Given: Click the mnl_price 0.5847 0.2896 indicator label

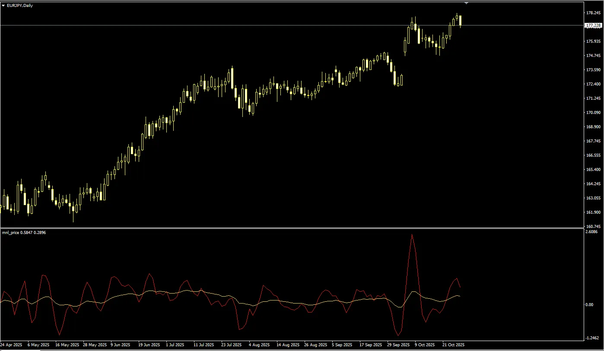Looking at the screenshot, I should pos(24,232).
